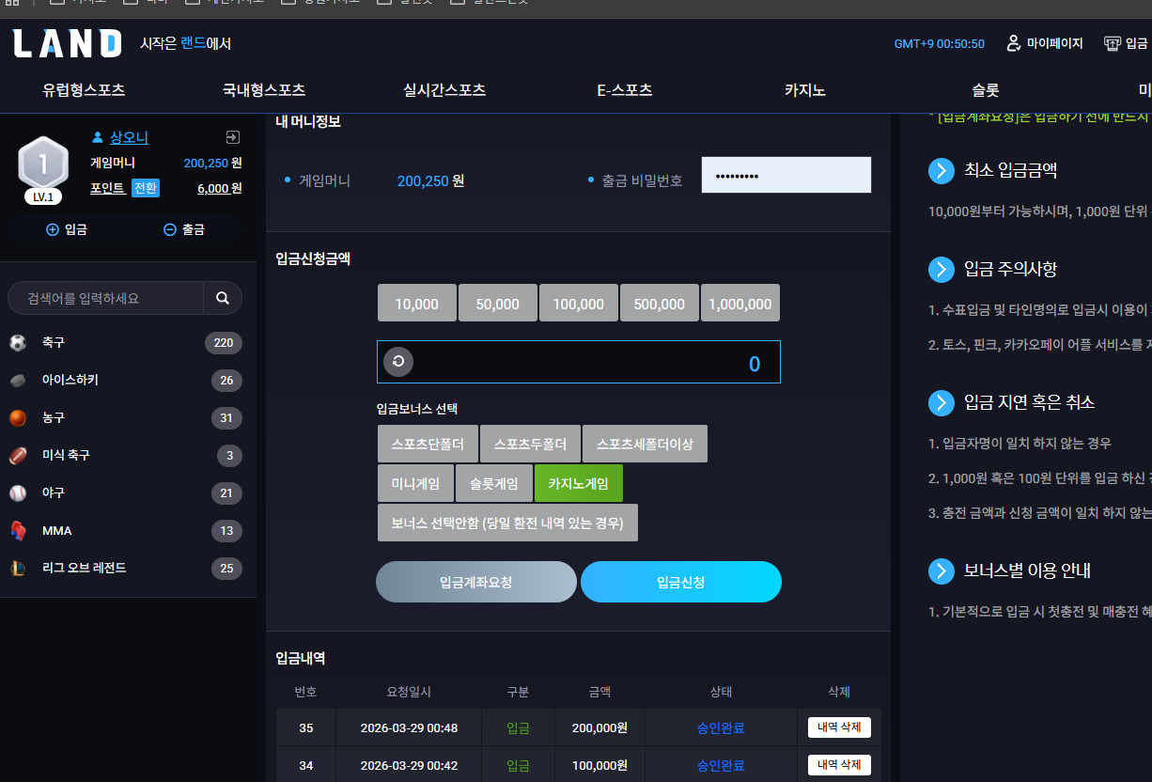
Task: Click the 입금신청 submit button
Action: pyautogui.click(x=681, y=582)
